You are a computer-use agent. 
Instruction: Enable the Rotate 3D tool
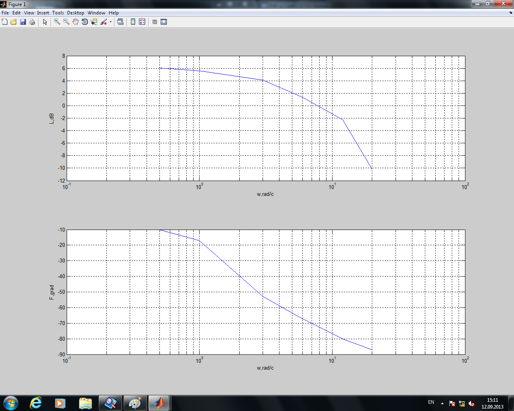(x=85, y=22)
